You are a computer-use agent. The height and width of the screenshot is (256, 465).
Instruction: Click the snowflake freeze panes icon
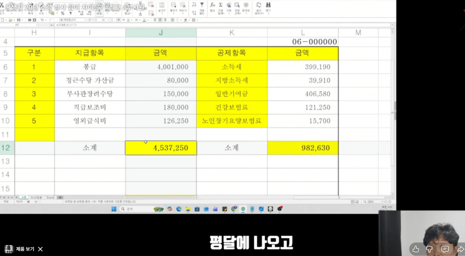(246, 5)
